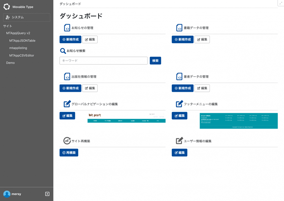Click the サイト再構築 rebuild icon
This screenshot has width=284, height=201.
(67, 141)
